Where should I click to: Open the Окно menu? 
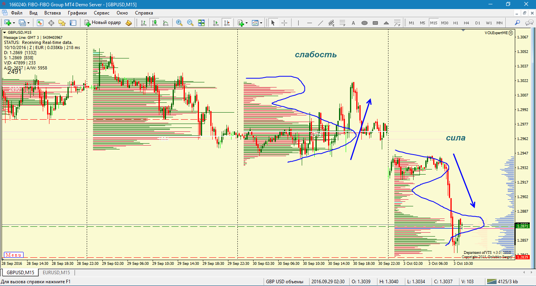click(x=122, y=13)
